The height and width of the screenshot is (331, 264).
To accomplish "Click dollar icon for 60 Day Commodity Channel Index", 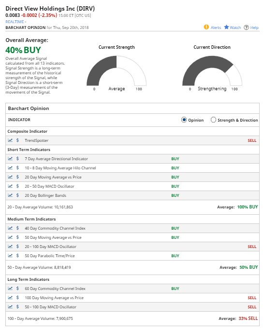I will tap(17, 289).
